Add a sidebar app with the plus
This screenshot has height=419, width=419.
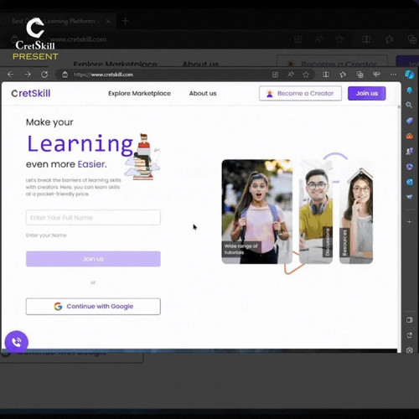(409, 222)
